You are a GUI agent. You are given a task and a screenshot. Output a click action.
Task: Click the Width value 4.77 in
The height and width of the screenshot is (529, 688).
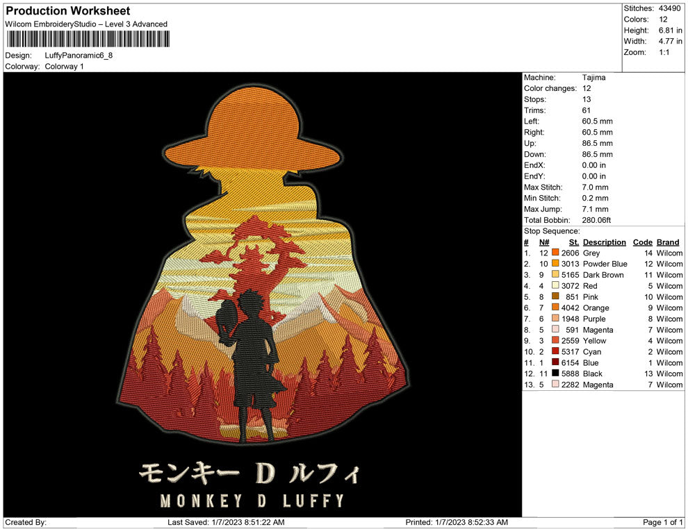(x=670, y=41)
